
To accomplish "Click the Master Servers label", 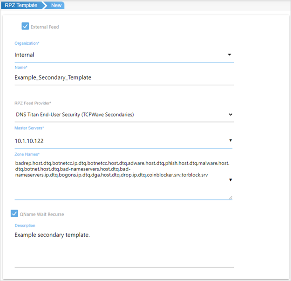I will tap(29, 128).
